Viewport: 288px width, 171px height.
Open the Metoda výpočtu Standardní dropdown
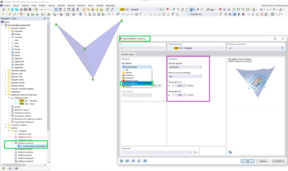tap(185, 67)
